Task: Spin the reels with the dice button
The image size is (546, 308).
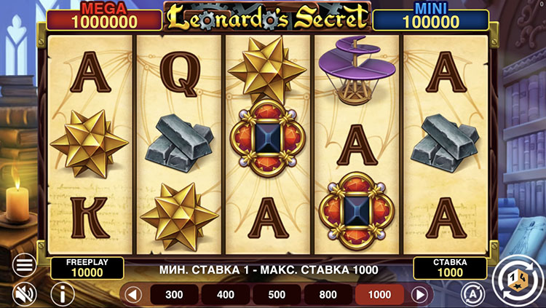Action: [518, 280]
